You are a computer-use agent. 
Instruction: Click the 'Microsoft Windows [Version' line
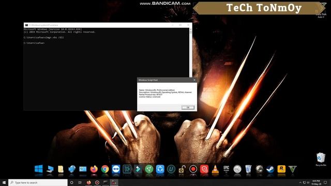[53, 29]
